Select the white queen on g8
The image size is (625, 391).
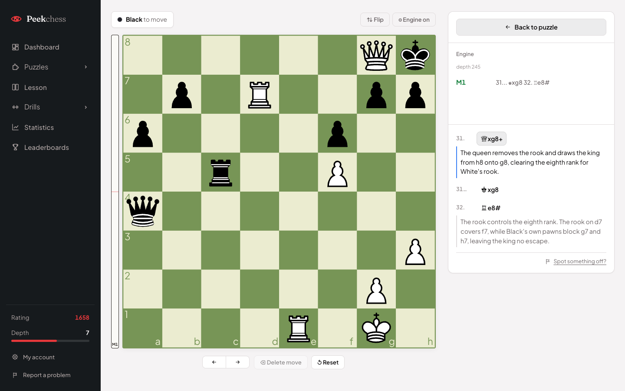(376, 55)
